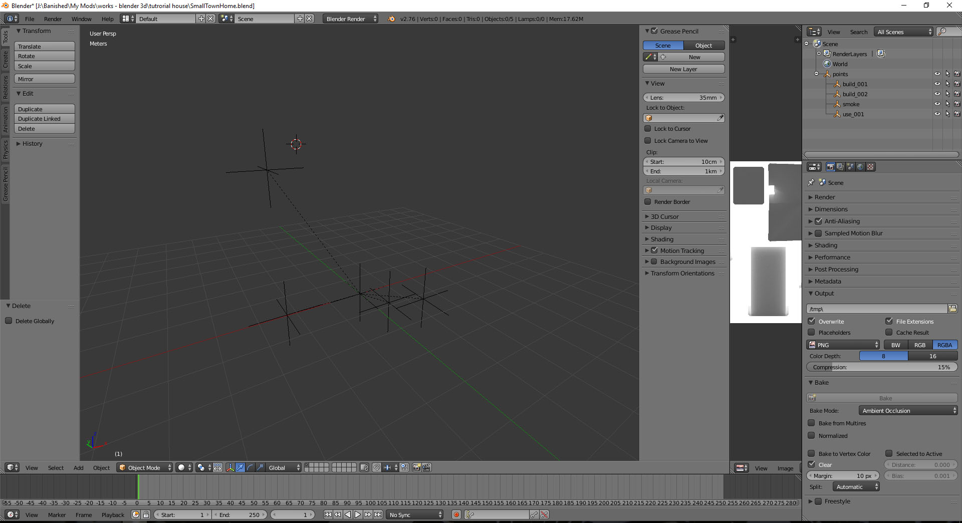962x523 pixels.
Task: Switch Grease Pencil to the Object tab
Action: coord(703,45)
